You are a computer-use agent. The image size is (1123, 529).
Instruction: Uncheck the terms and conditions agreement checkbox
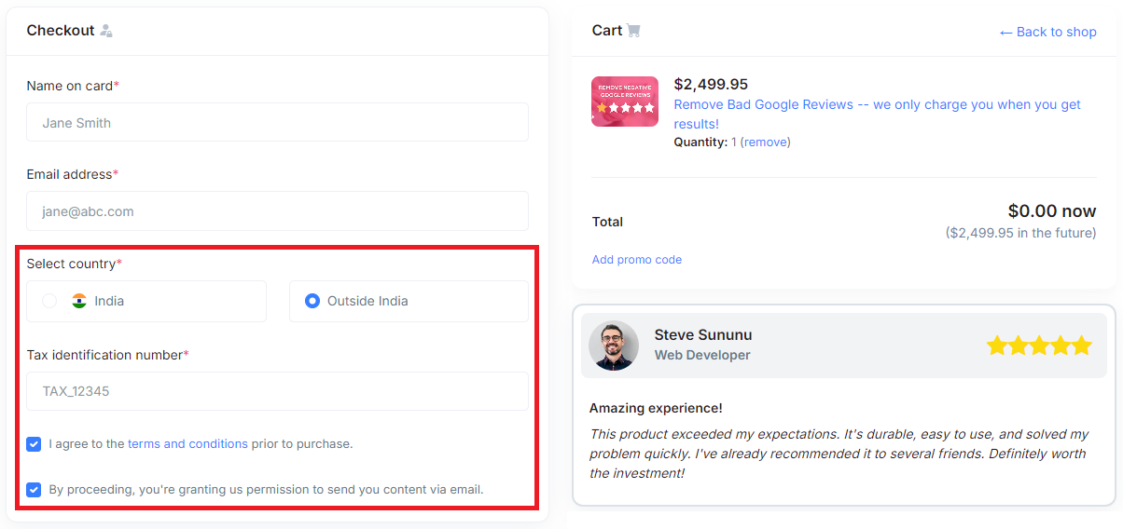(x=34, y=444)
